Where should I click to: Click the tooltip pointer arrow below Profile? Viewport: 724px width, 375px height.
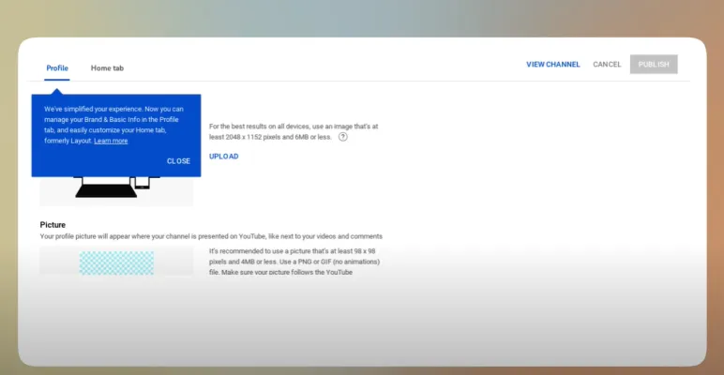click(57, 91)
